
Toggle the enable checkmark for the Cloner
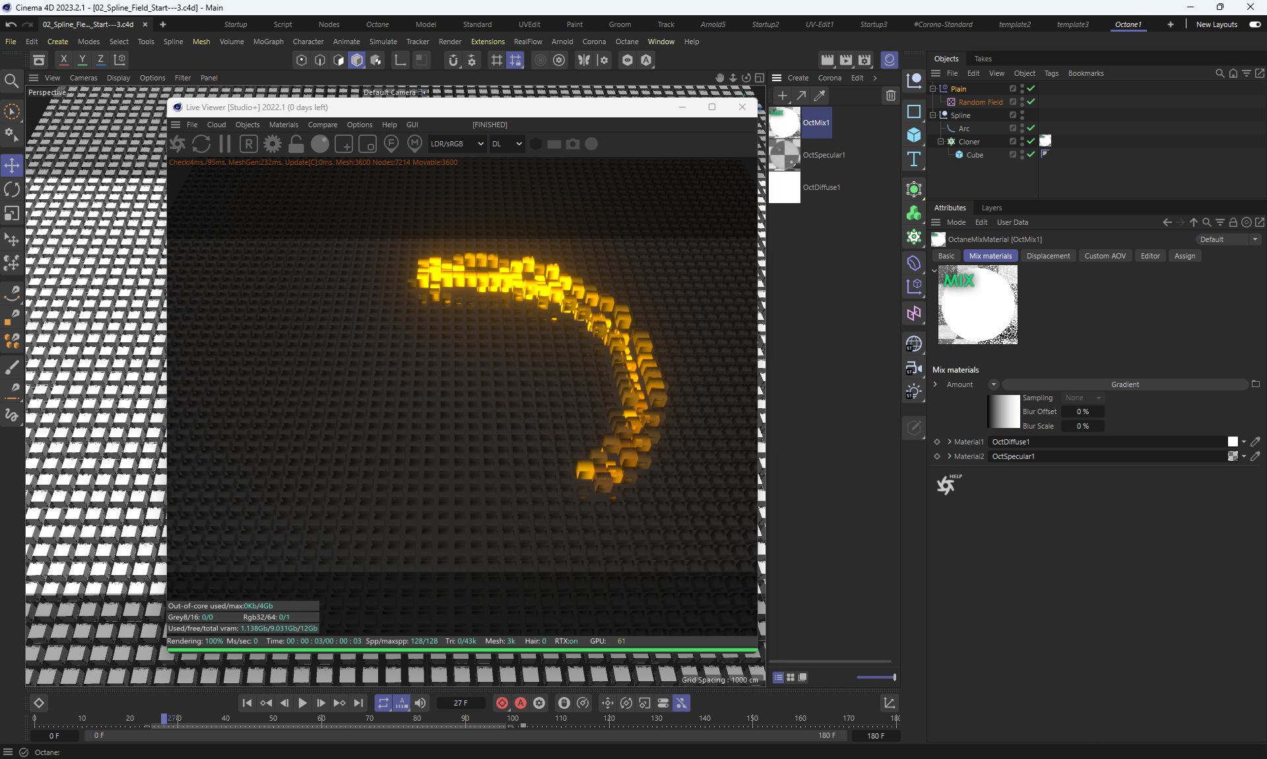1031,141
